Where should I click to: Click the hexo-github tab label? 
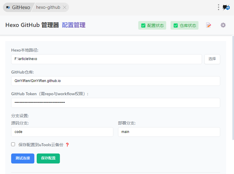pyautogui.click(x=48, y=7)
